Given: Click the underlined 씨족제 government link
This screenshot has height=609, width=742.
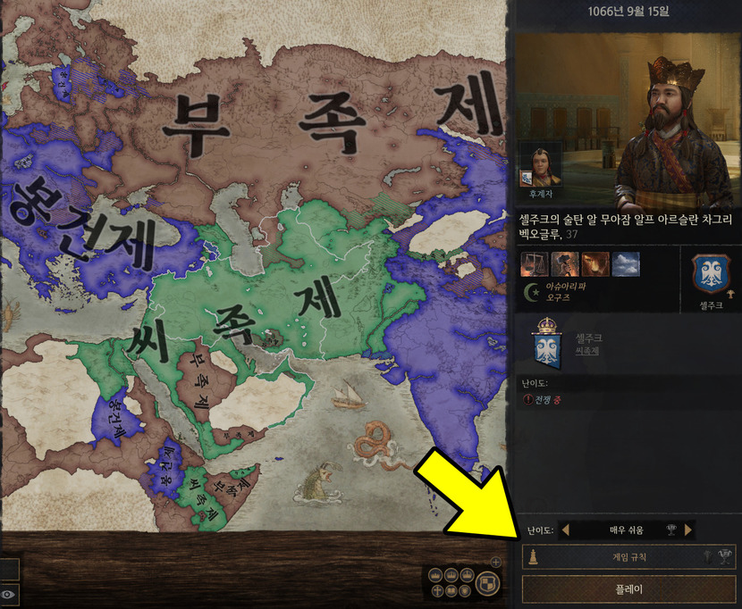Looking at the screenshot, I should (586, 351).
